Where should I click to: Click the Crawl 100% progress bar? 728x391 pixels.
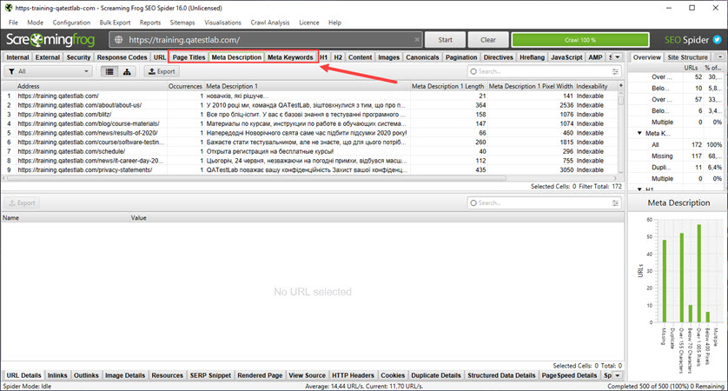tap(565, 40)
